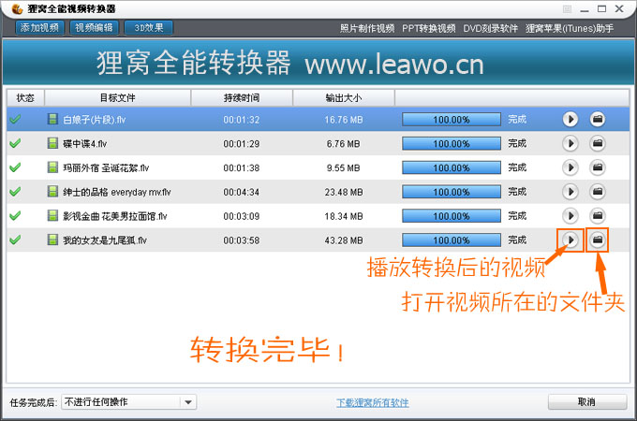
Task: Click green checkmark status of 玛丽外宿 圣诞花絮.flv
Action: (x=15, y=167)
